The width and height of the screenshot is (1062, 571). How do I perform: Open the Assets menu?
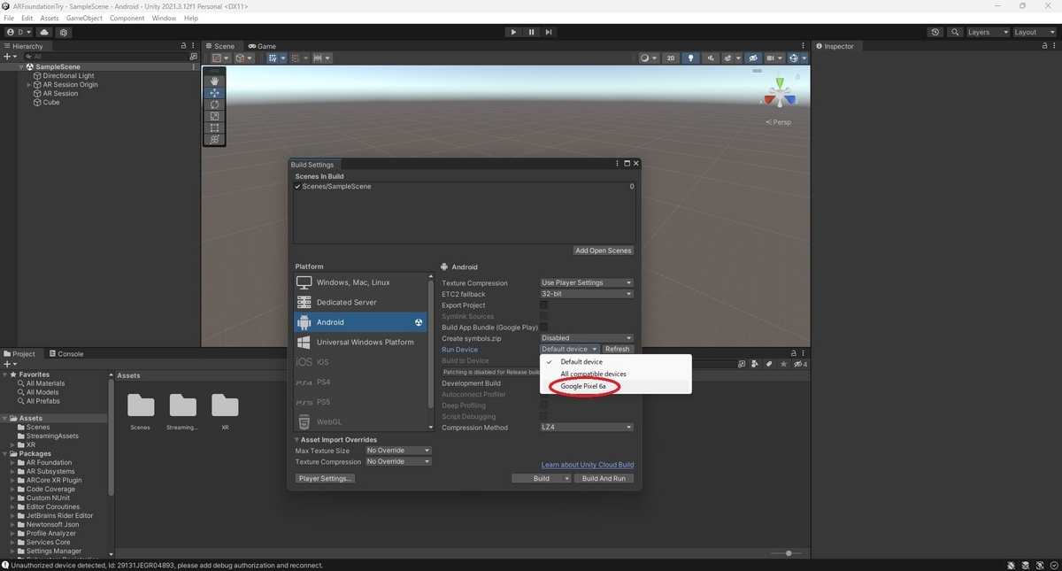(x=50, y=18)
